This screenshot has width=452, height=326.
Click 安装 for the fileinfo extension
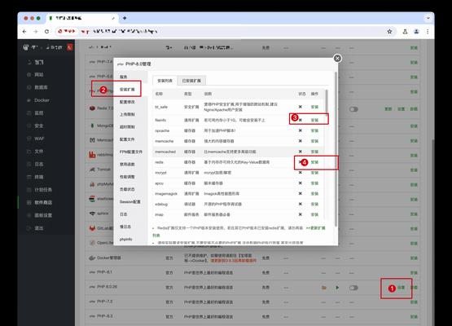click(x=314, y=121)
